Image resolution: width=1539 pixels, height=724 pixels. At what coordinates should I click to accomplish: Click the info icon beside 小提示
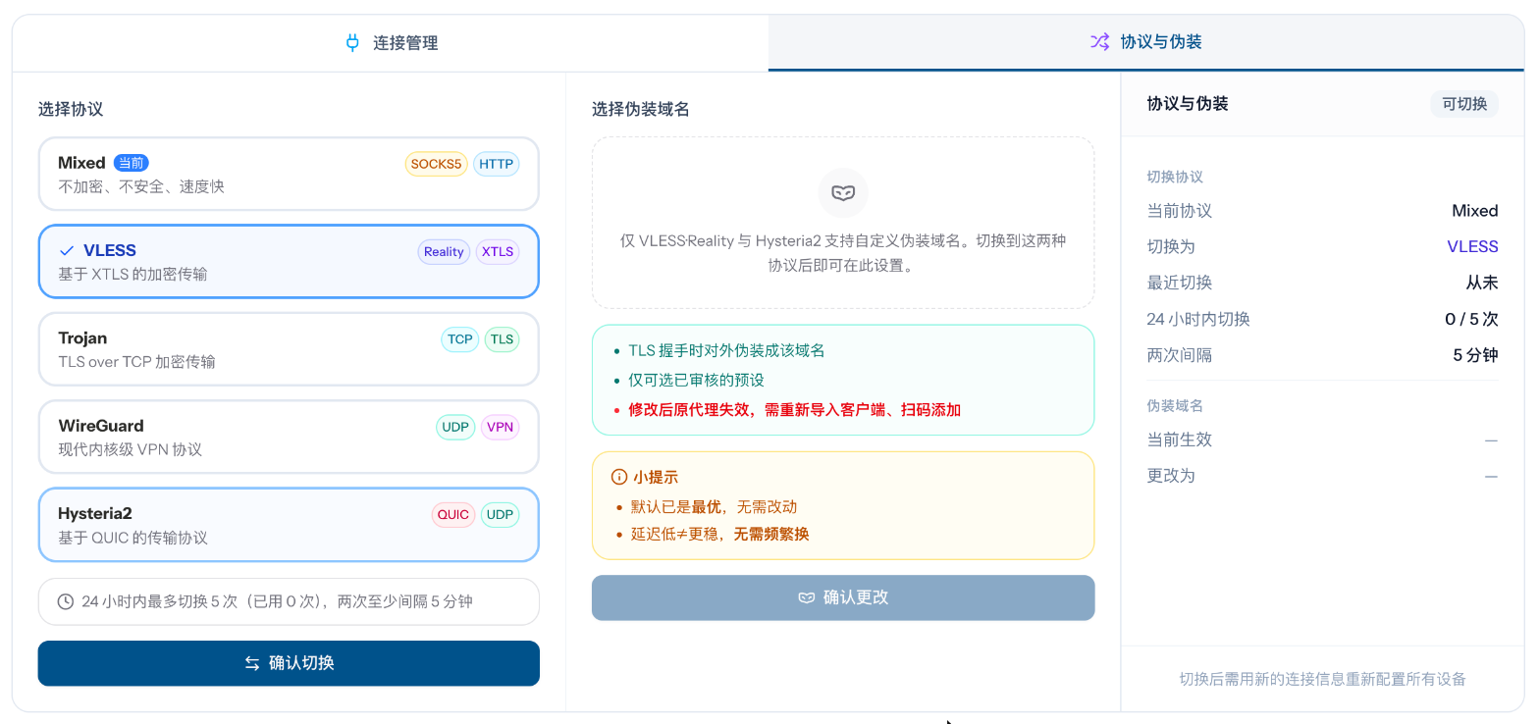coord(619,477)
